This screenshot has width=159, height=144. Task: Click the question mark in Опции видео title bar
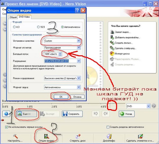tap(77, 10)
